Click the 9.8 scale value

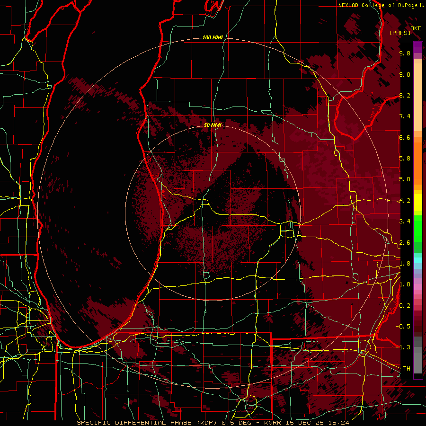[405, 53]
